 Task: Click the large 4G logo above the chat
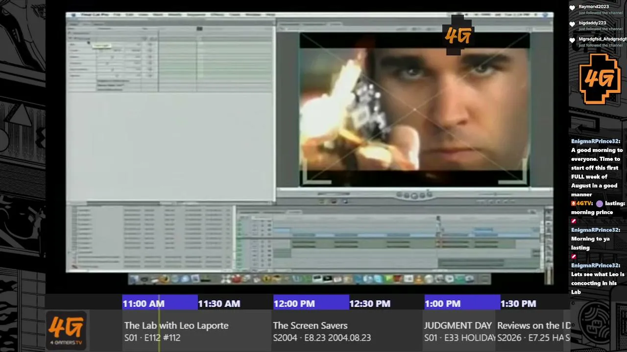tap(599, 79)
